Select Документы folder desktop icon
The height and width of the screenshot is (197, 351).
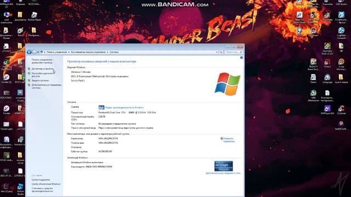click(x=20, y=16)
